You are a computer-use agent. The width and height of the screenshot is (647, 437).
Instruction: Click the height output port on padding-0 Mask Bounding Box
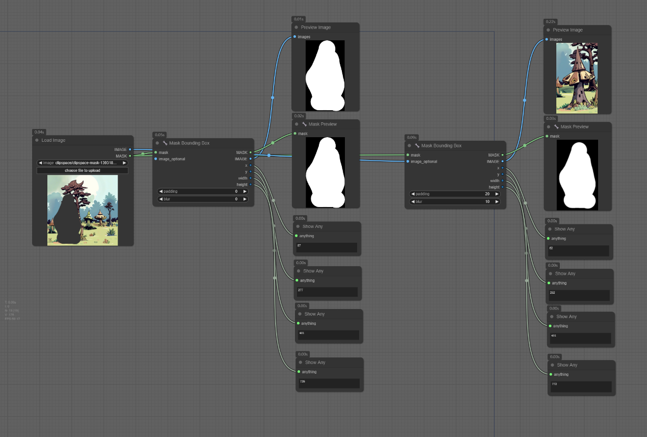pyautogui.click(x=250, y=185)
